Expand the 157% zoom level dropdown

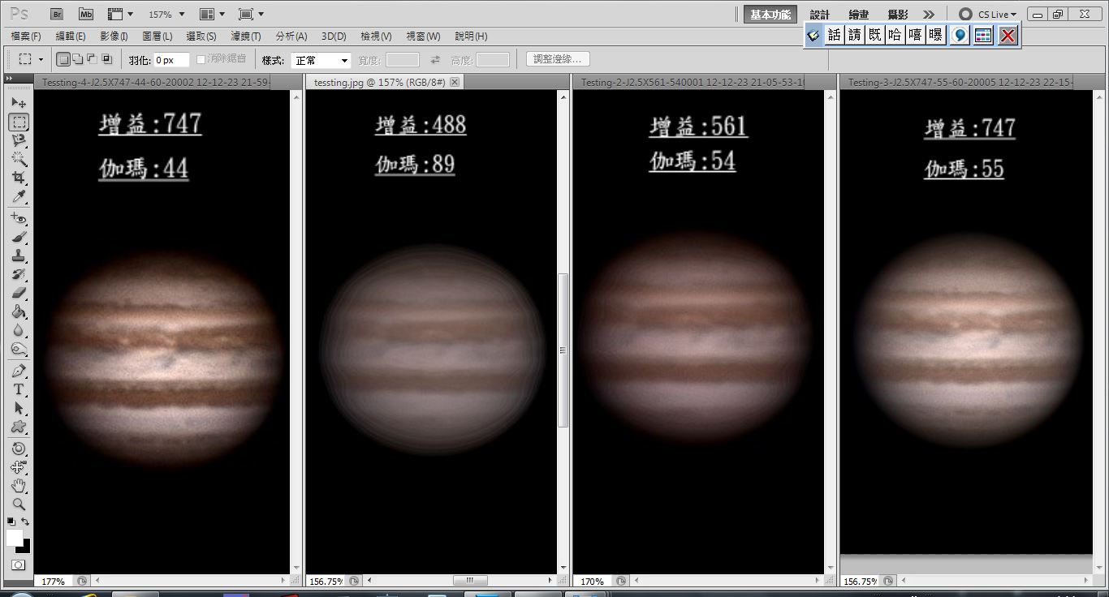click(166, 15)
